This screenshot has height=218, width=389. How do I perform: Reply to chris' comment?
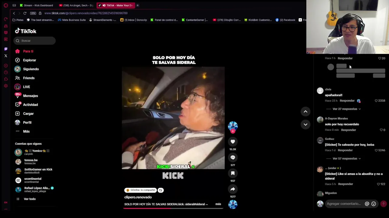(347, 101)
